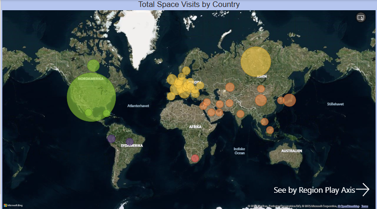Viewport: 377px width, 209px height.
Task: Click the Atlanterhavet ocean label
Action: coord(138,106)
